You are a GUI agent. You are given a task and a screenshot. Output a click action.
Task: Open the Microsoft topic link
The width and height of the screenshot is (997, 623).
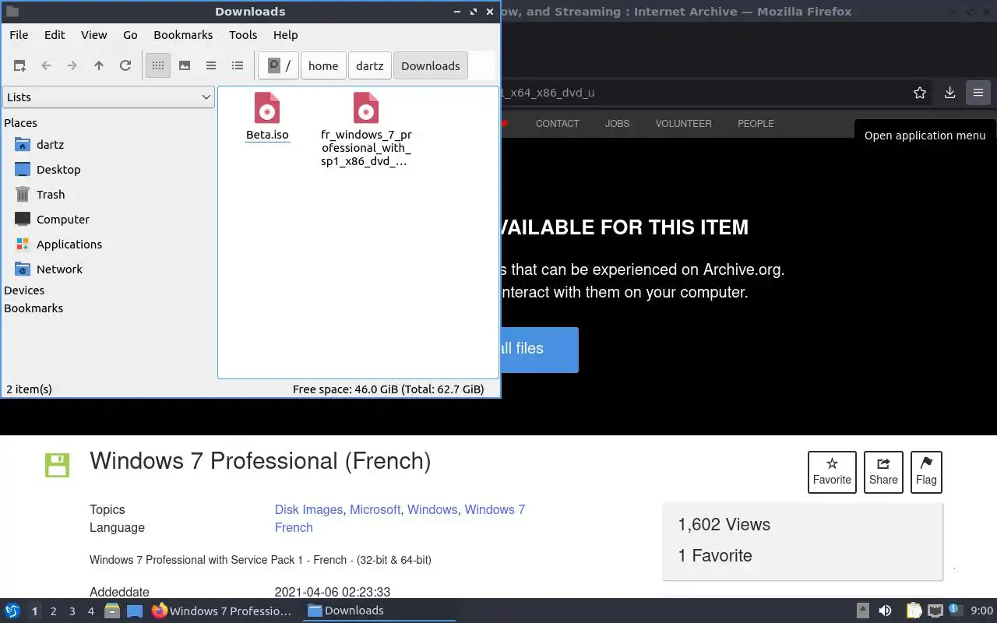pos(375,509)
